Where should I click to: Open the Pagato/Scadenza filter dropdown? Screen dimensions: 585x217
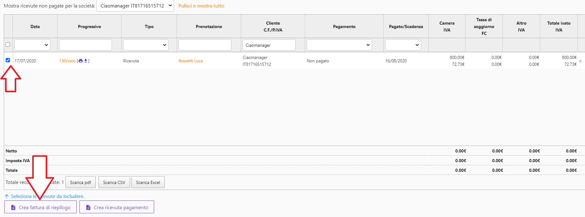point(403,45)
